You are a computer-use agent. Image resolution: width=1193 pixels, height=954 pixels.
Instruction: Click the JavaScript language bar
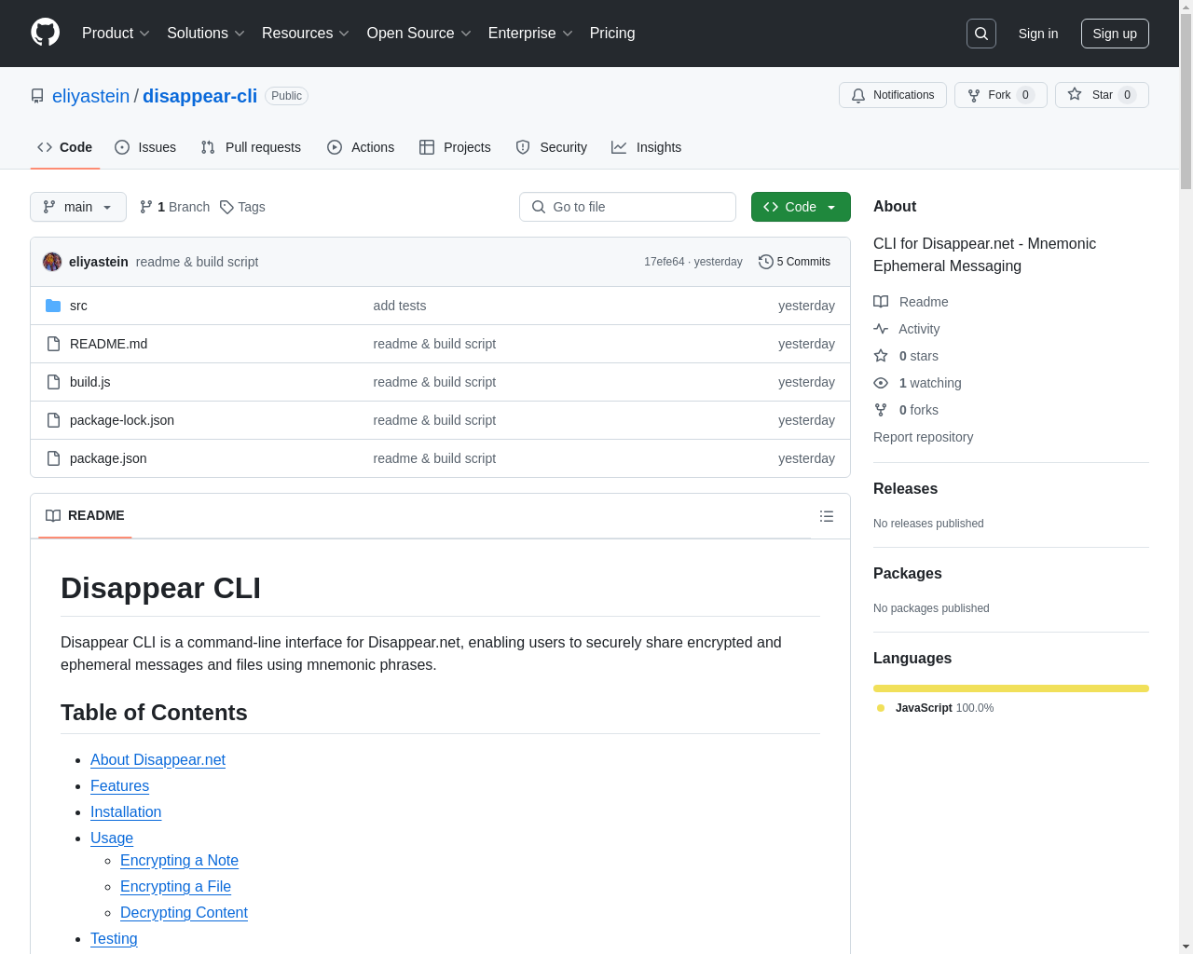[x=1011, y=688]
